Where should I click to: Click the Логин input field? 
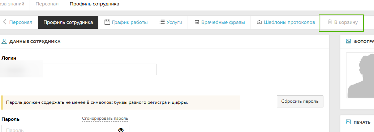(79, 69)
